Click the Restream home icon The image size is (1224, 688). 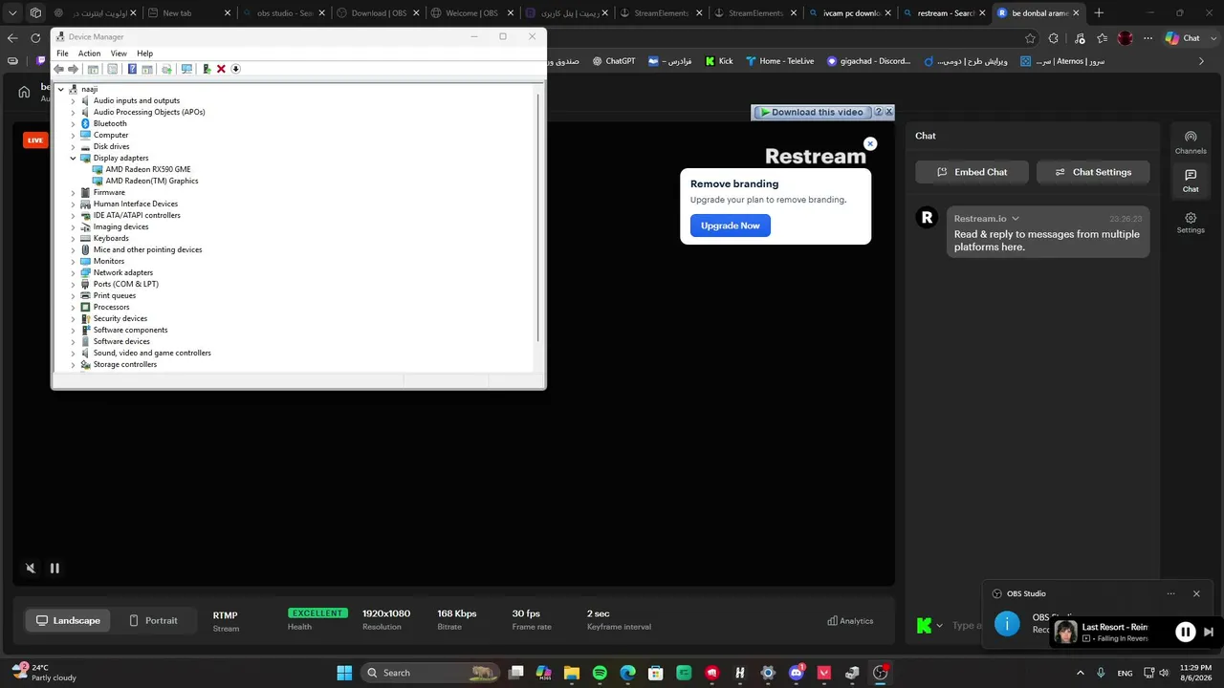click(24, 92)
